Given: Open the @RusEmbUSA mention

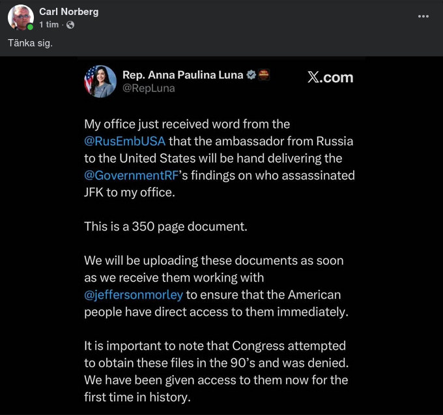Looking at the screenshot, I should tap(126, 141).
